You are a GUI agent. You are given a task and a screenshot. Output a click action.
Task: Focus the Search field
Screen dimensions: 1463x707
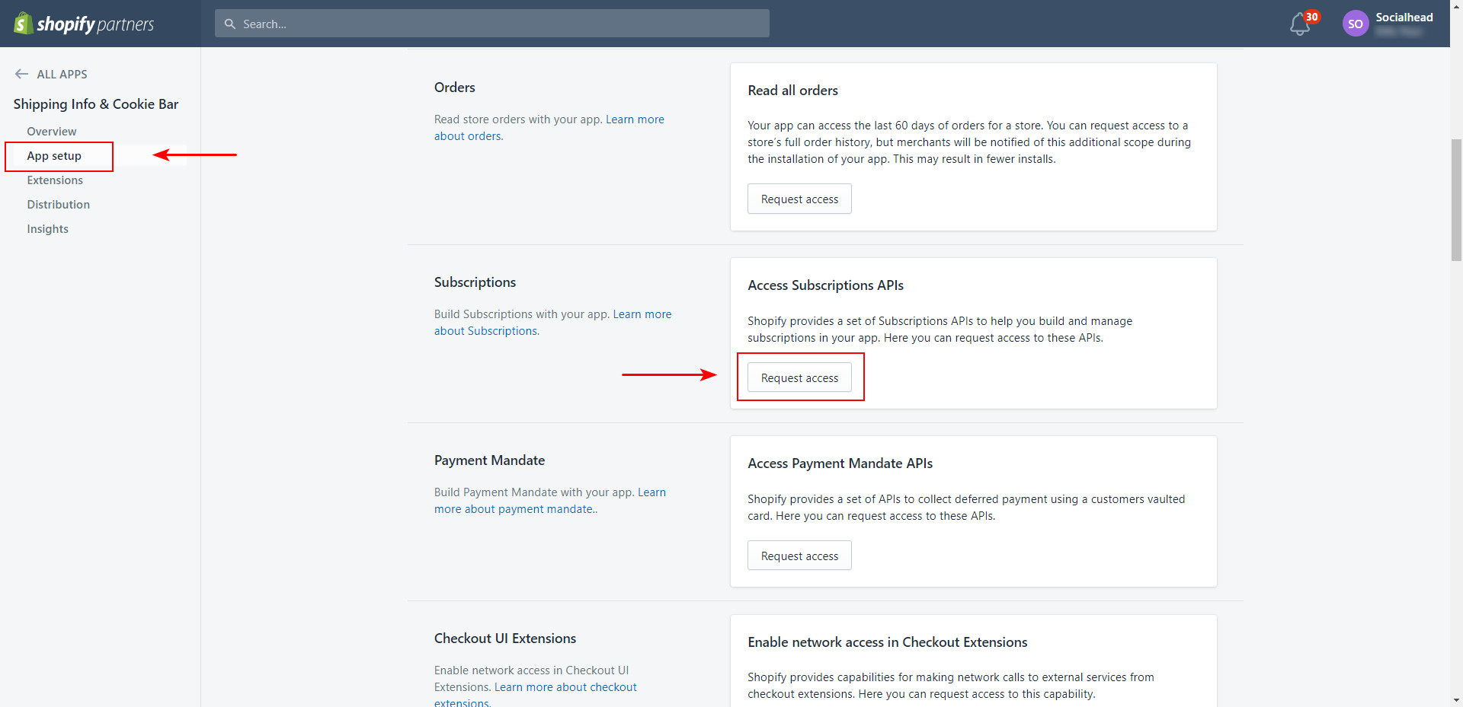[492, 24]
